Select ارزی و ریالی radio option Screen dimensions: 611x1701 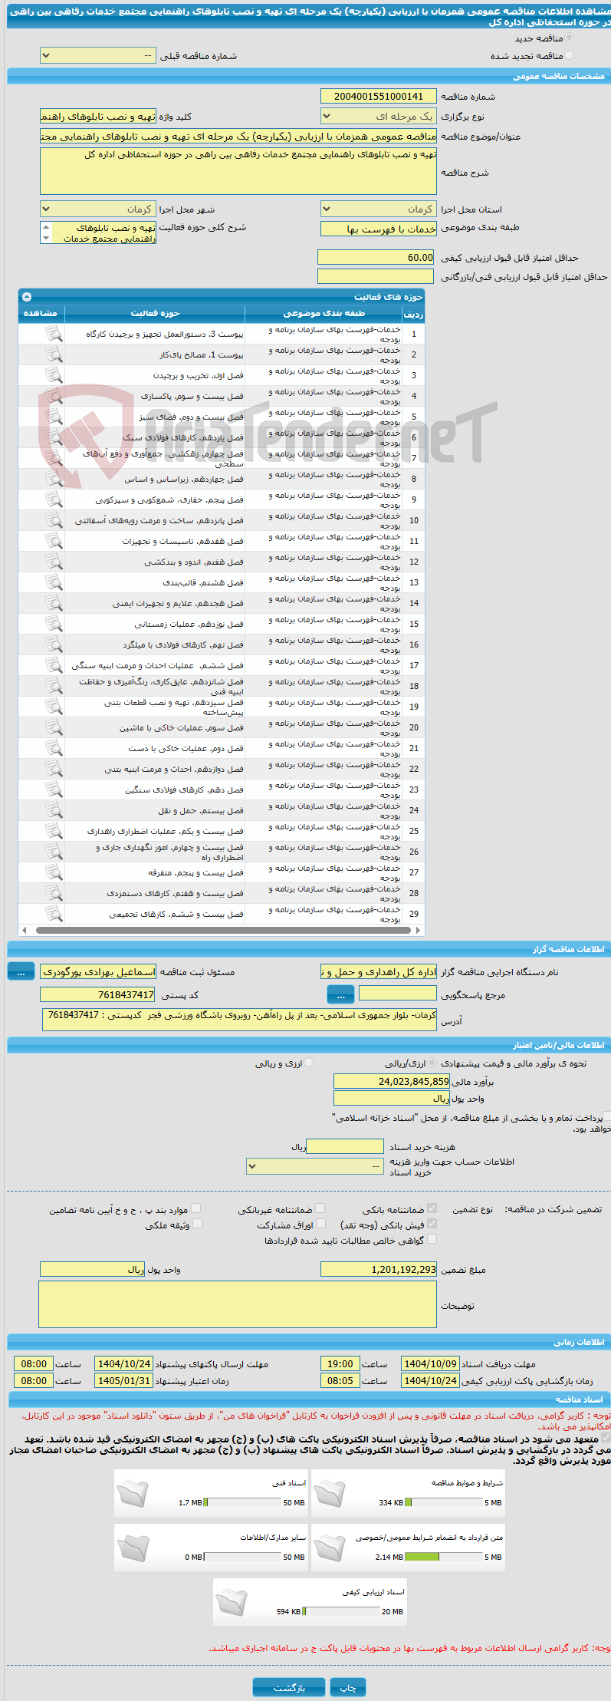click(x=309, y=1063)
